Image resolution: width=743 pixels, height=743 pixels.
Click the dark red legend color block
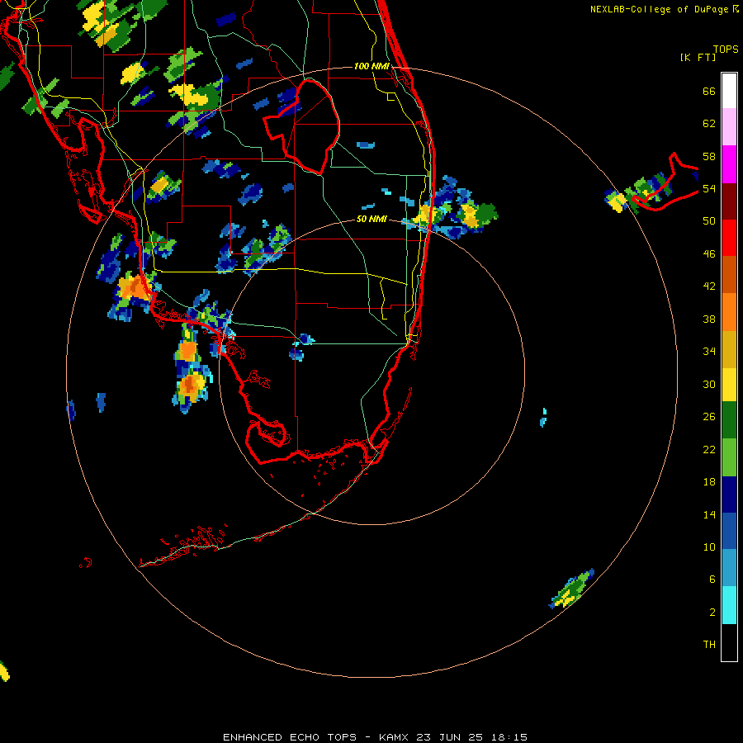[729, 201]
